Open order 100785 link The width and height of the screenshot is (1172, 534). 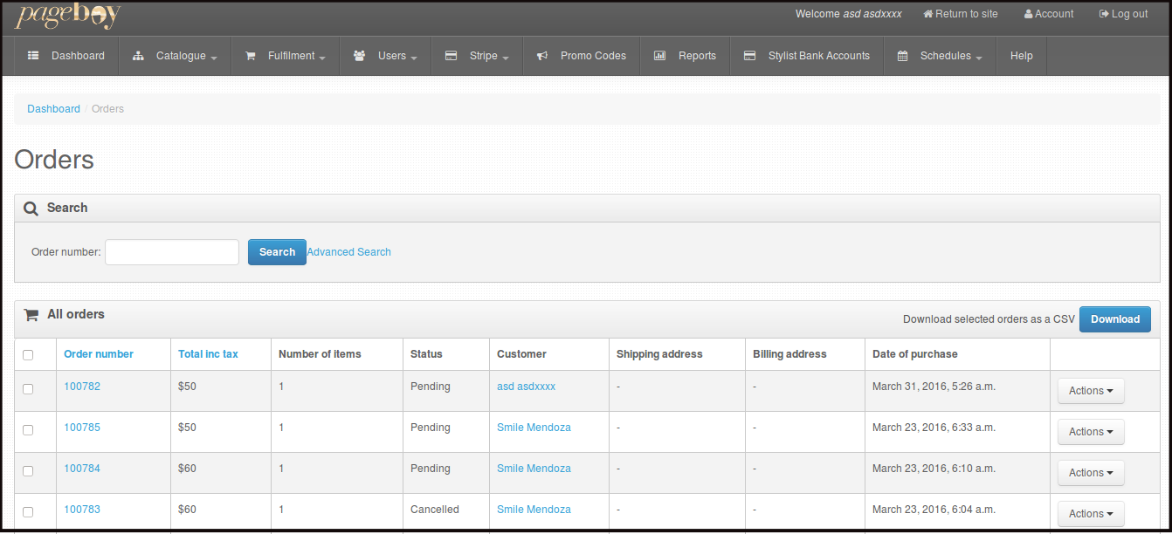coord(82,428)
